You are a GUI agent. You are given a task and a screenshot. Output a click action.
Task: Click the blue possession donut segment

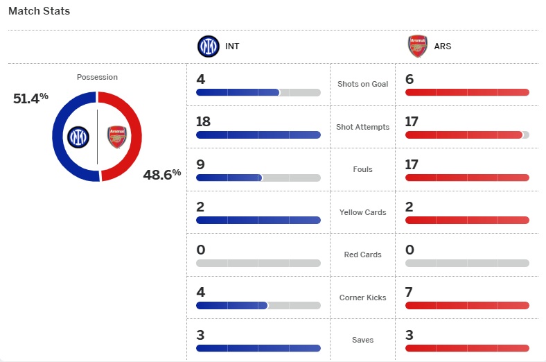click(59, 137)
